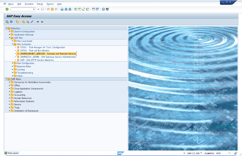Click the Find binoculars icon

point(66,9)
